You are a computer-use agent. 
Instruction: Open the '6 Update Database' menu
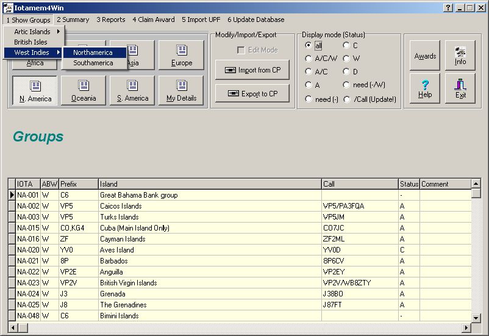[255, 20]
